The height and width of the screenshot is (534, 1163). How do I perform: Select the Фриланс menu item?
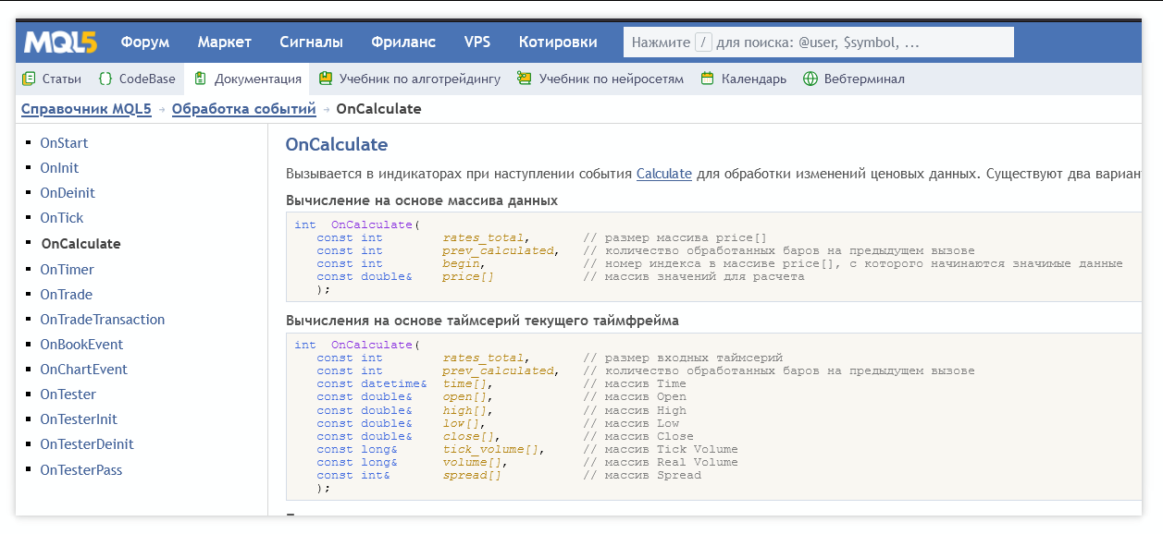(x=403, y=42)
